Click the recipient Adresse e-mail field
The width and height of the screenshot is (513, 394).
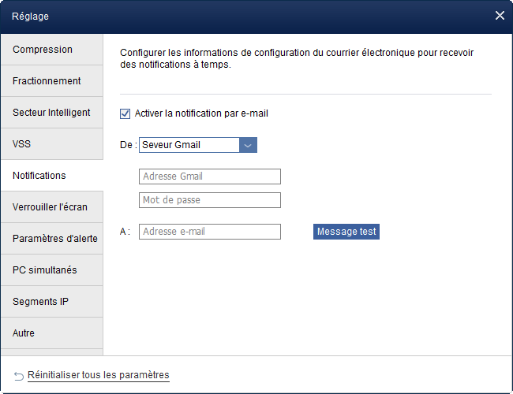click(x=210, y=232)
